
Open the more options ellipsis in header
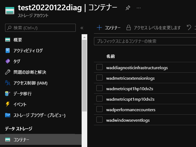click(139, 8)
